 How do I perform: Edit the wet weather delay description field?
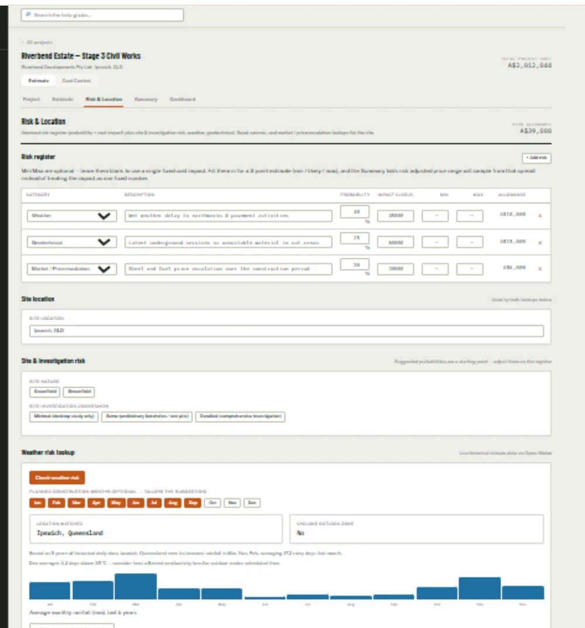click(228, 216)
